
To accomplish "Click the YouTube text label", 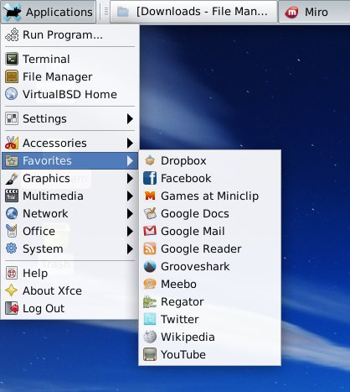I will pos(183,354).
